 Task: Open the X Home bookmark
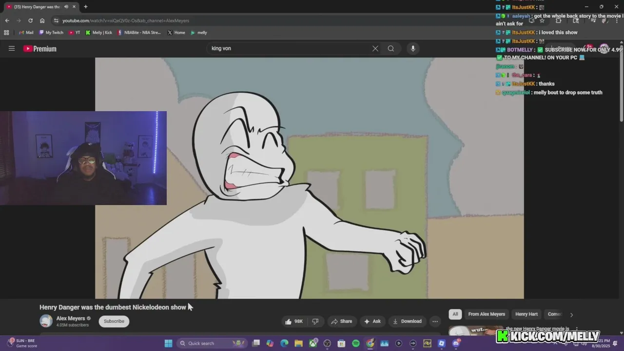(176, 33)
